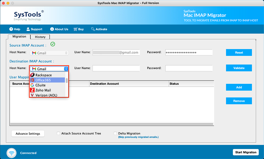The height and width of the screenshot is (159, 264).
Task: Click the destination Password field
Action: click(189, 68)
